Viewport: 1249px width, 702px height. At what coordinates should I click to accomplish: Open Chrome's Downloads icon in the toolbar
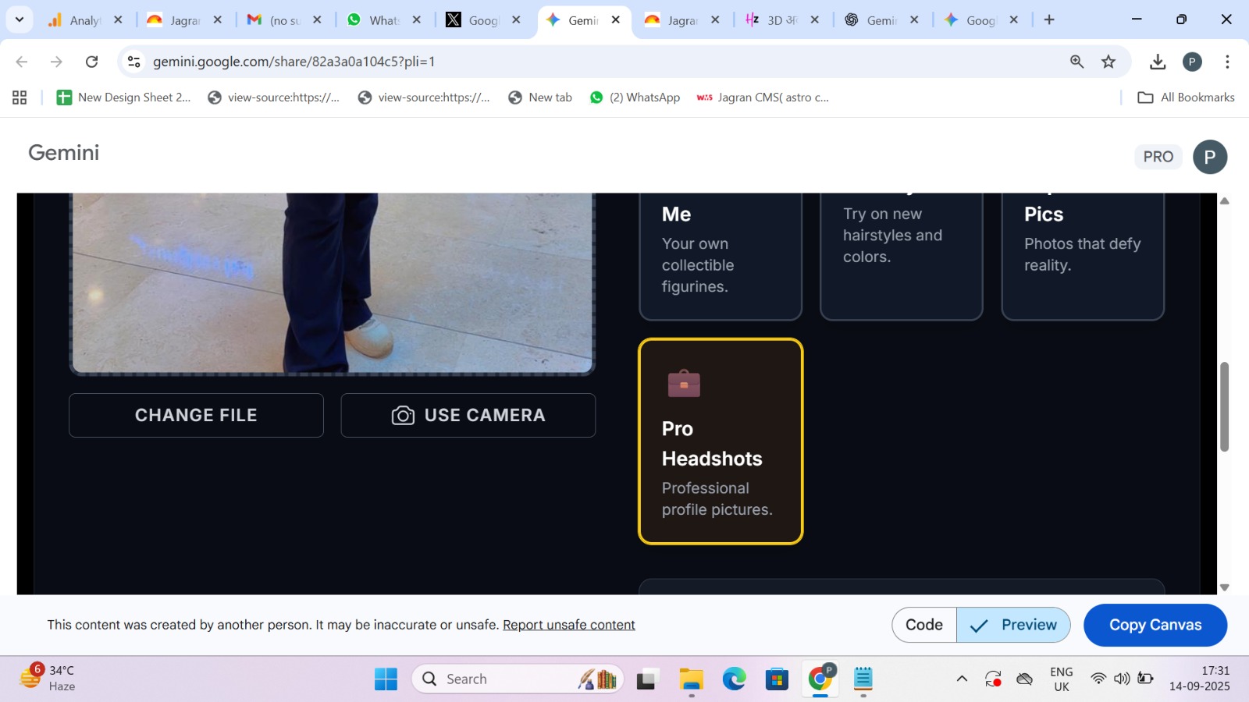pyautogui.click(x=1157, y=61)
